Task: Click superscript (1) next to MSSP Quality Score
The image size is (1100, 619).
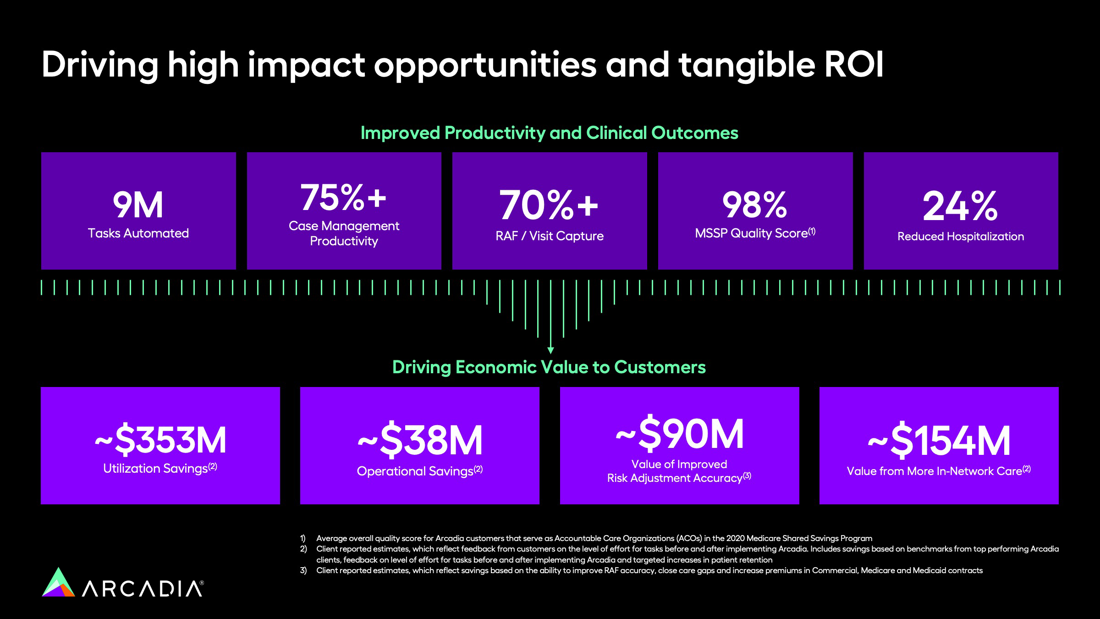Action: 812,232
